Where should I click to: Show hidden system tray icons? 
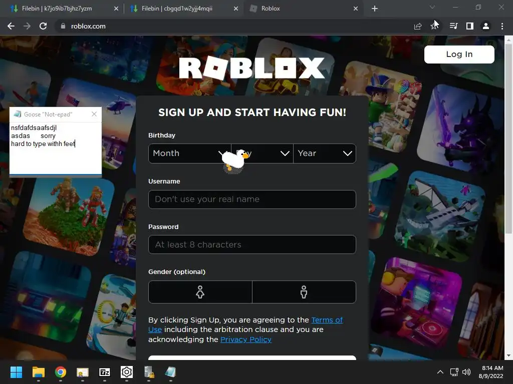coord(440,372)
